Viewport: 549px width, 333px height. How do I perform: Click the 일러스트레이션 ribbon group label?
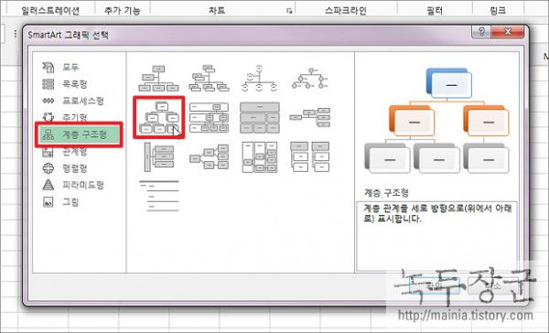50,10
